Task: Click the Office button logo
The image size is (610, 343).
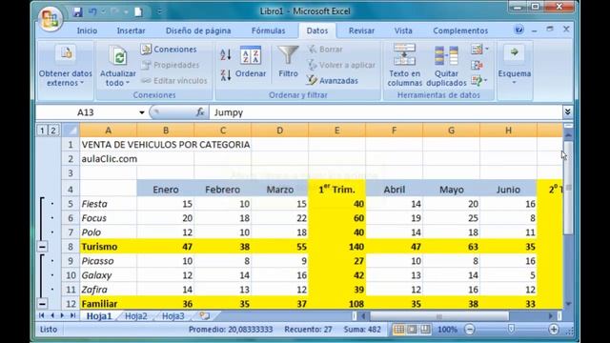Action: (51, 18)
